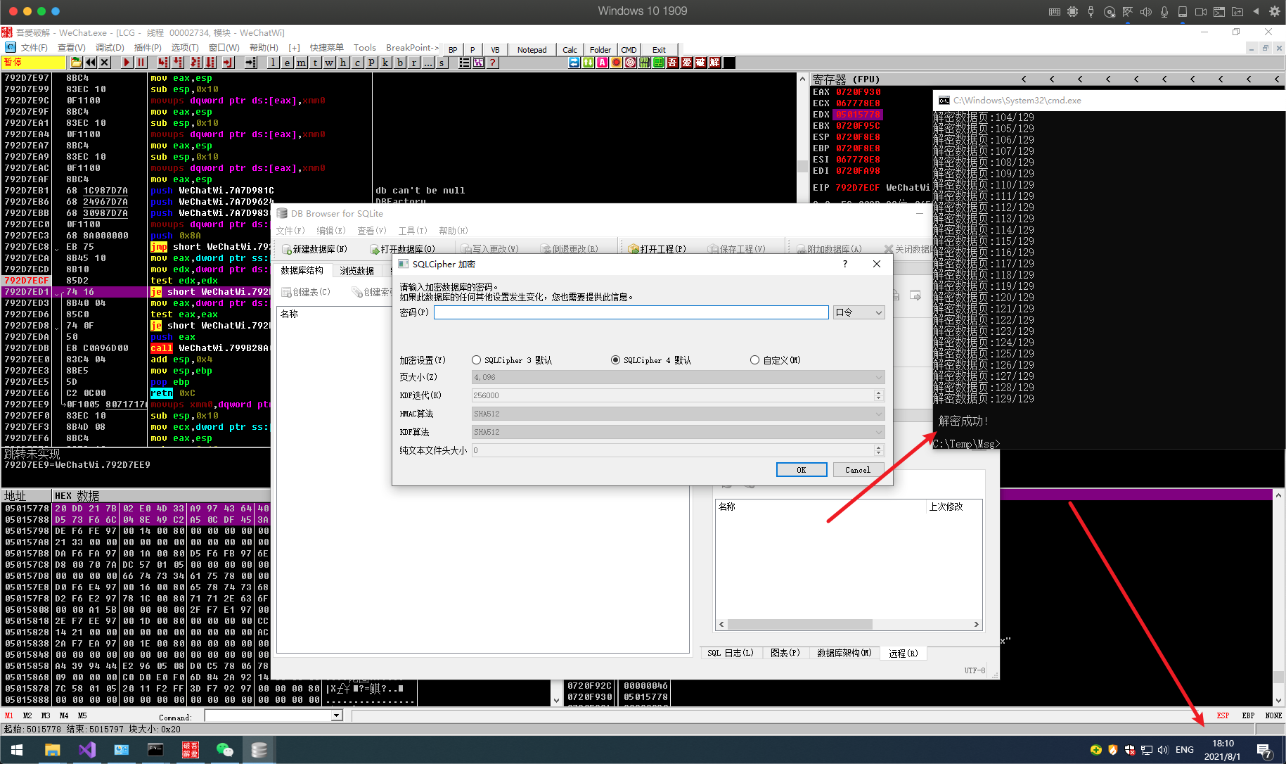Adjust plaintext header size stepper arrows

[878, 450]
